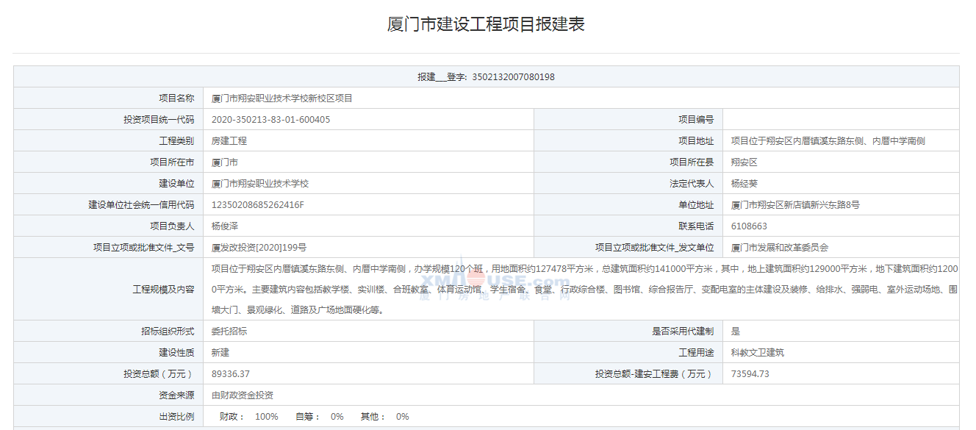976x430 pixels.
Task: Select the 委托招标 bidding form value
Action: point(229,332)
